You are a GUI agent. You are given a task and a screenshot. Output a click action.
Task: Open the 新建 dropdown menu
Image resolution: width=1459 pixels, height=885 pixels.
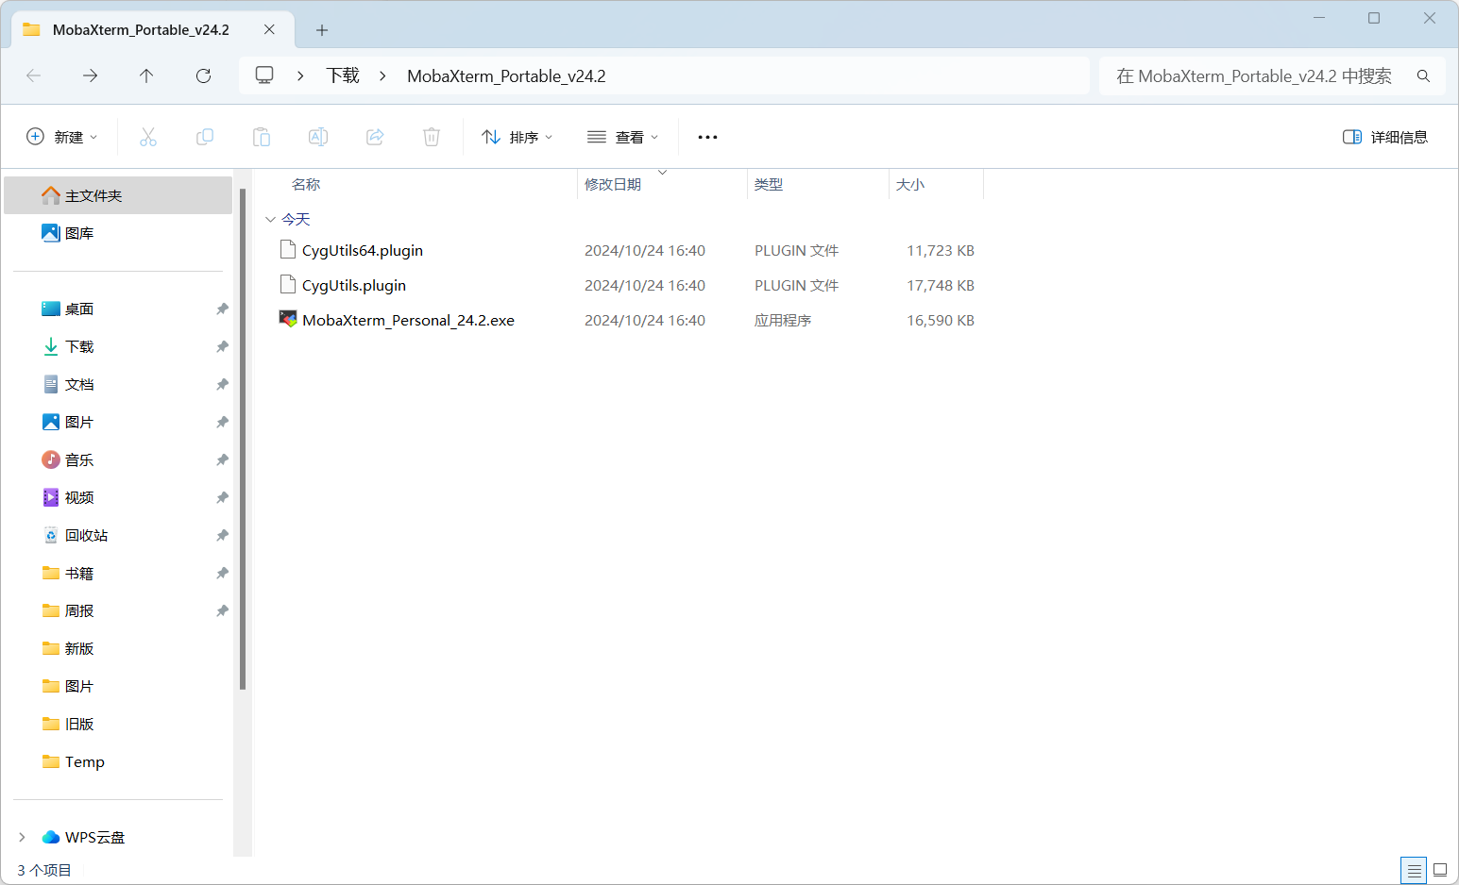pyautogui.click(x=61, y=137)
